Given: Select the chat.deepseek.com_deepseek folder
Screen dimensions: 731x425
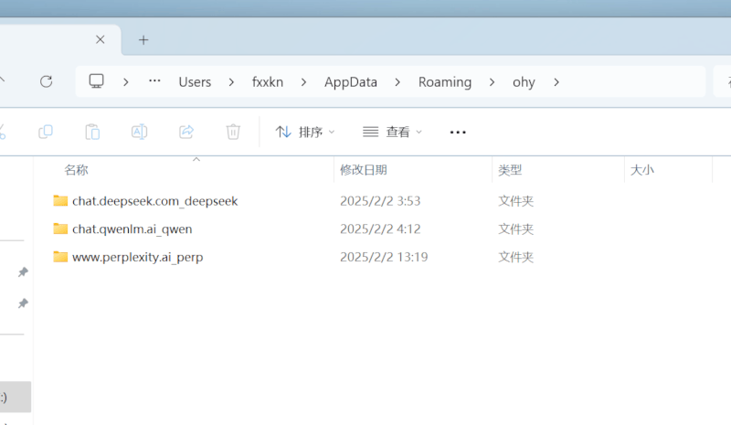Looking at the screenshot, I should pyautogui.click(x=154, y=200).
